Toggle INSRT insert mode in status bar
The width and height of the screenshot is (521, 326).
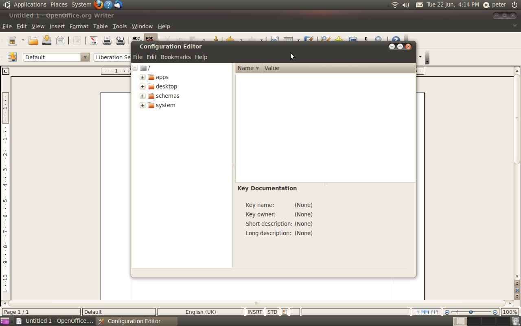pos(255,312)
